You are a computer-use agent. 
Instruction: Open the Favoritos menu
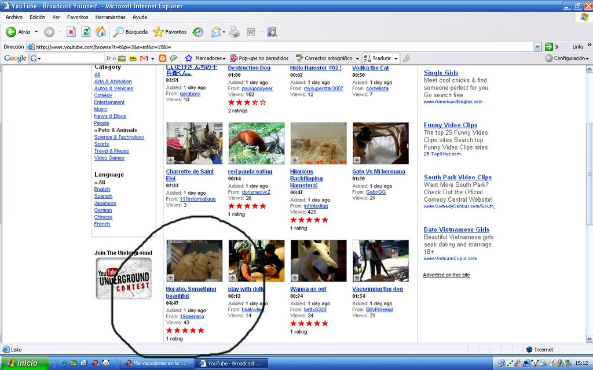(x=78, y=17)
